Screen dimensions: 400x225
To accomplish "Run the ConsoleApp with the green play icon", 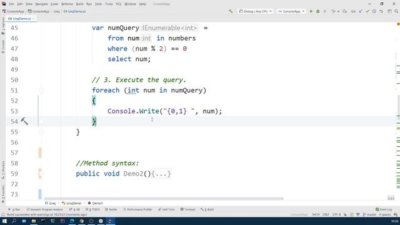I will pos(311,11).
